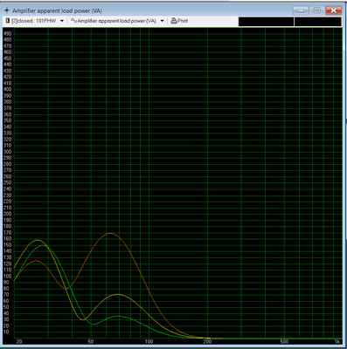The width and height of the screenshot is (347, 349).
Task: Click the Print button
Action: click(x=179, y=21)
